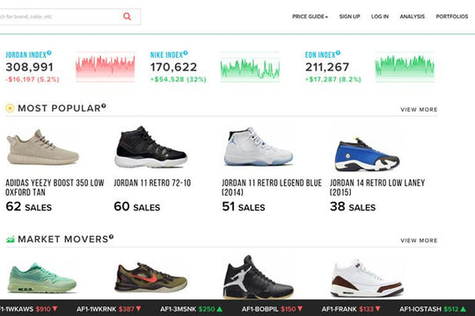Click the AF1-1WKAWS down arrow in ticker
The height and width of the screenshot is (316, 475).
click(x=55, y=309)
